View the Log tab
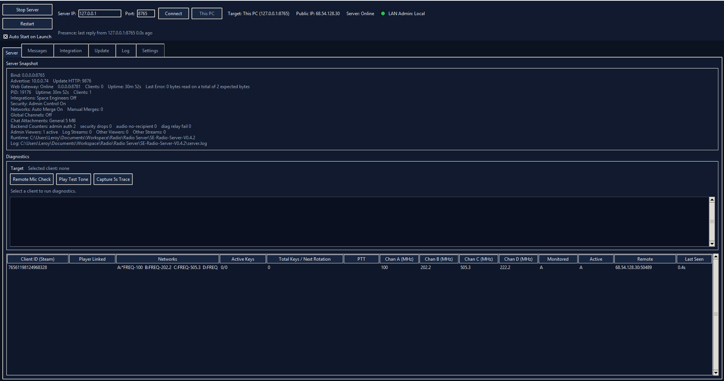Image resolution: width=724 pixels, height=381 pixels. point(126,51)
